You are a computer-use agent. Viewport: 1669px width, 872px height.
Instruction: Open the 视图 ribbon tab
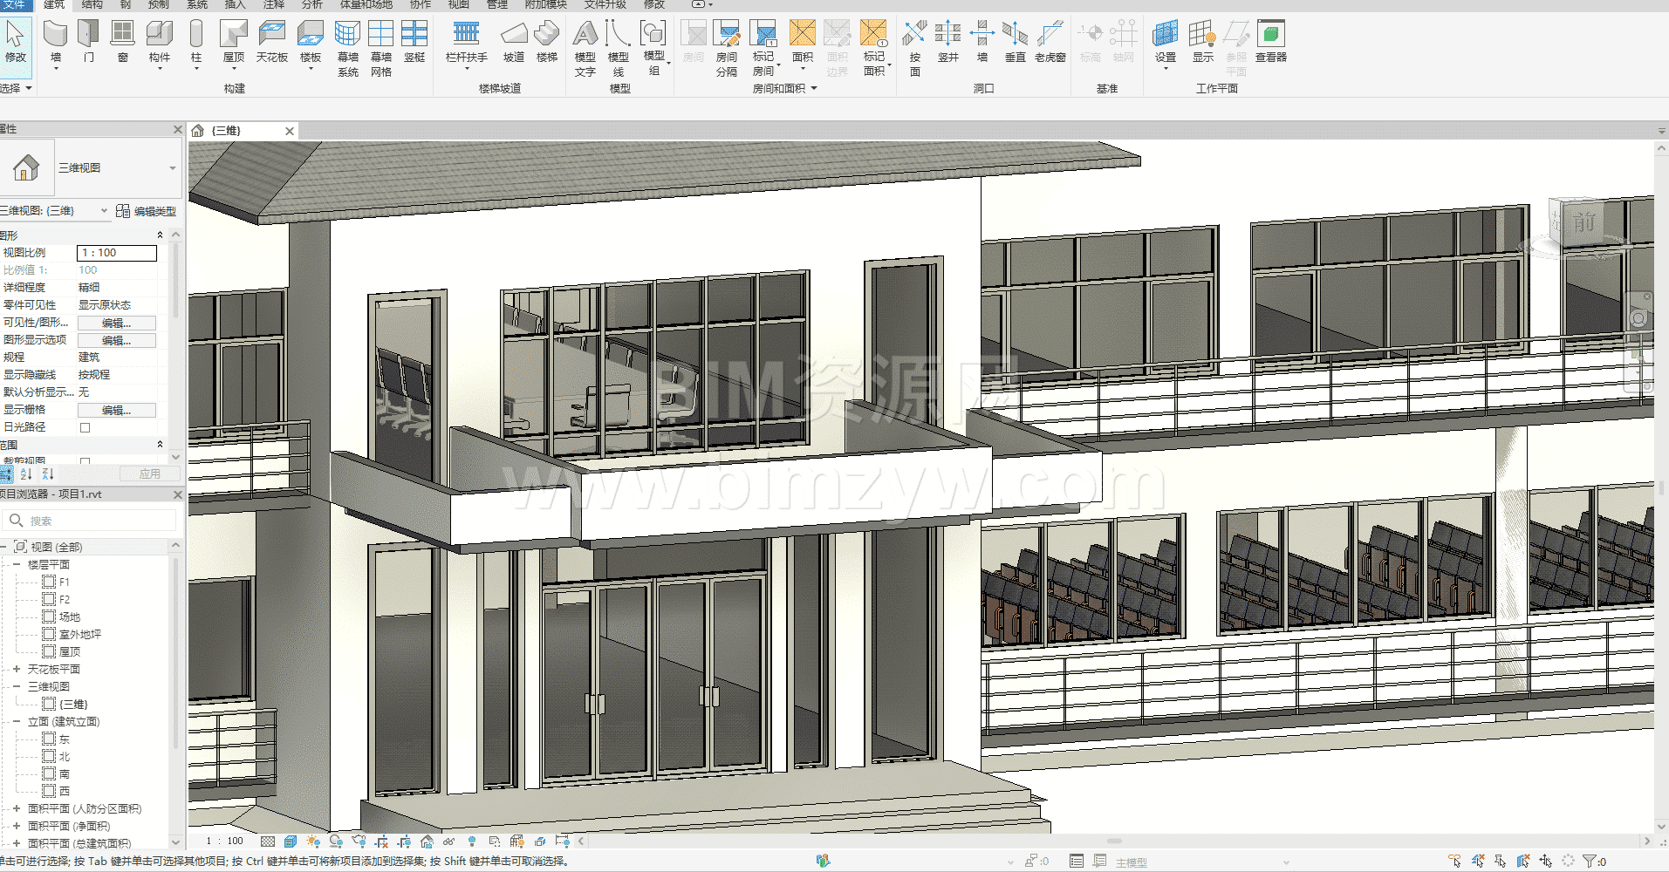click(459, 5)
